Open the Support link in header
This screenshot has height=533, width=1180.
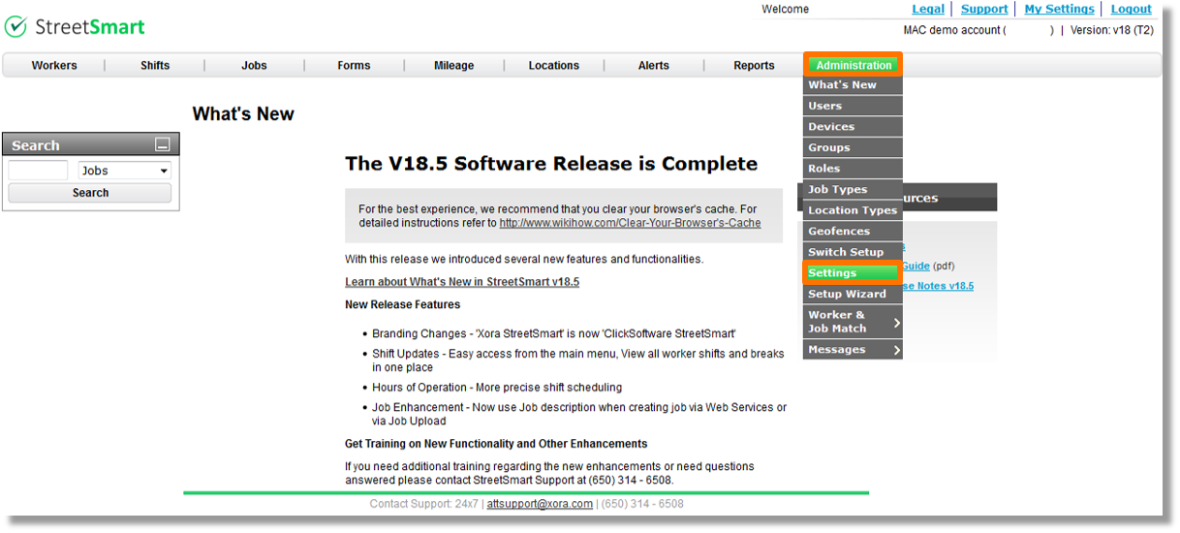point(984,9)
